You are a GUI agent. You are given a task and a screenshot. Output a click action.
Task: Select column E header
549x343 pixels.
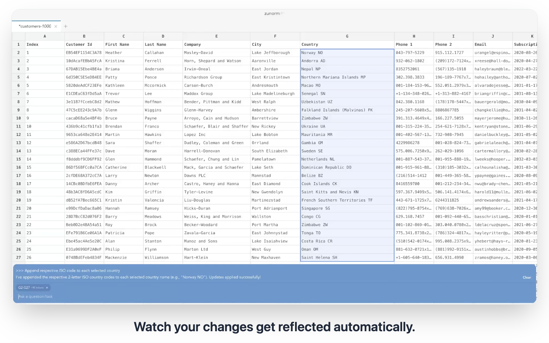tap(217, 36)
